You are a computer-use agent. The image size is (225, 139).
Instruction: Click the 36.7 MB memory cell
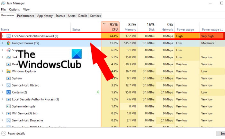[129, 71]
